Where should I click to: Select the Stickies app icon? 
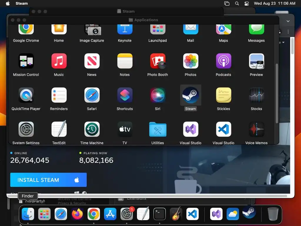[223, 95]
